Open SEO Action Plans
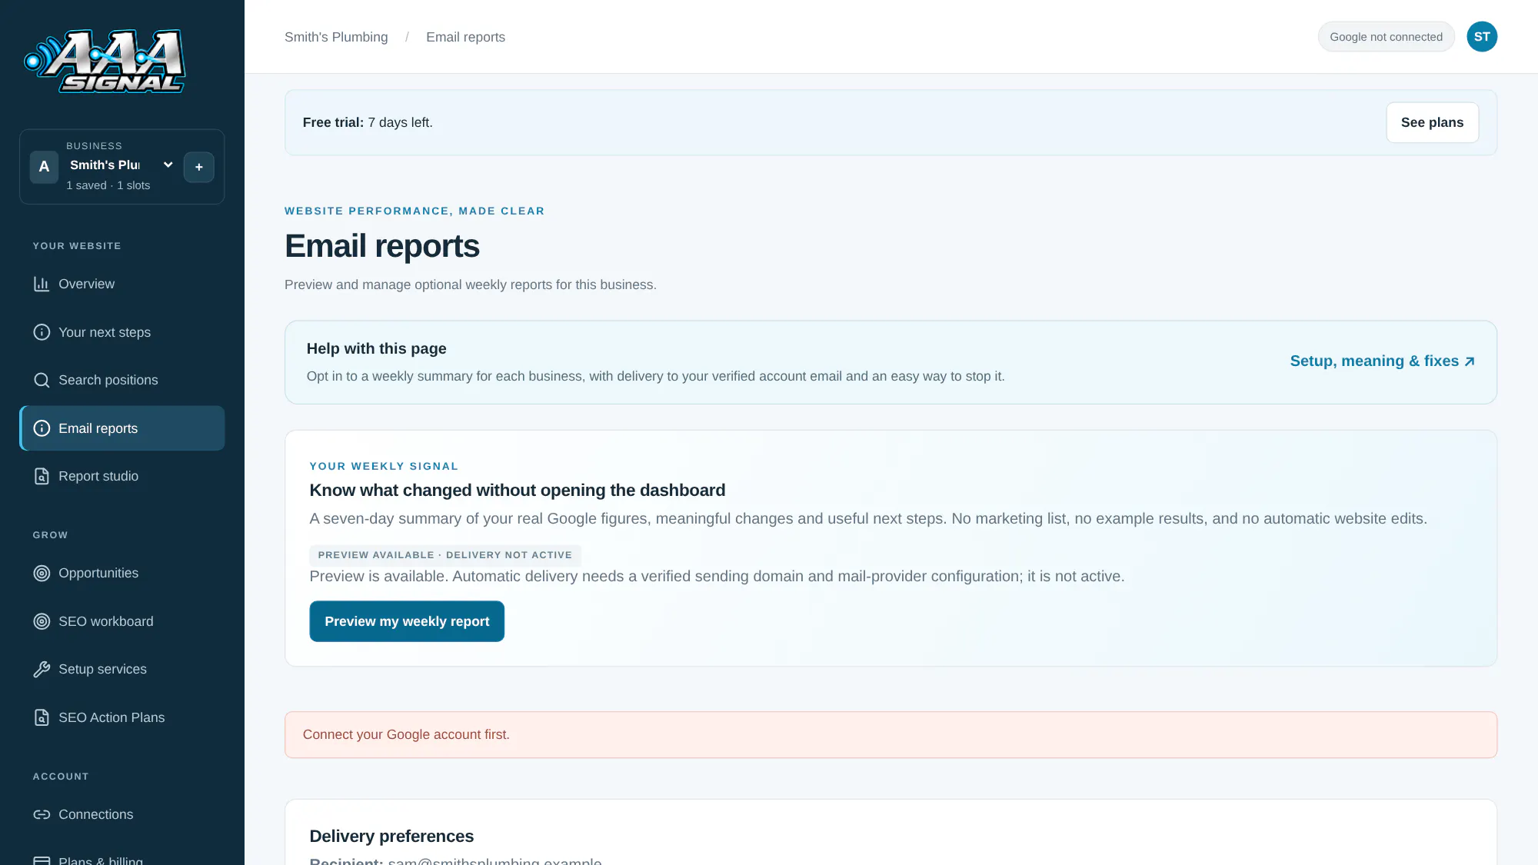The height and width of the screenshot is (865, 1538). pyautogui.click(x=122, y=717)
